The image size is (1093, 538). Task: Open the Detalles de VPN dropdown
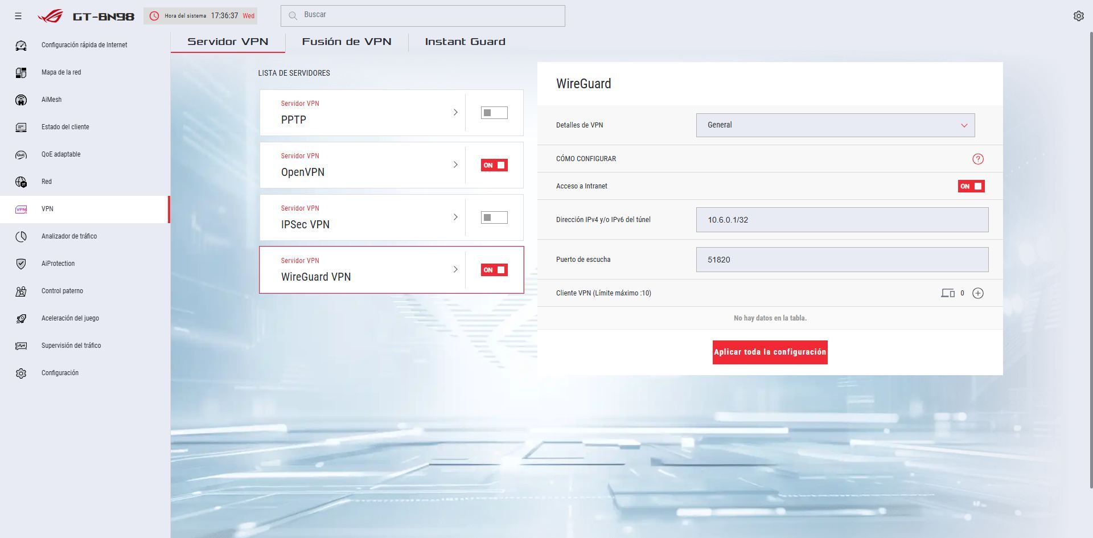pyautogui.click(x=835, y=125)
